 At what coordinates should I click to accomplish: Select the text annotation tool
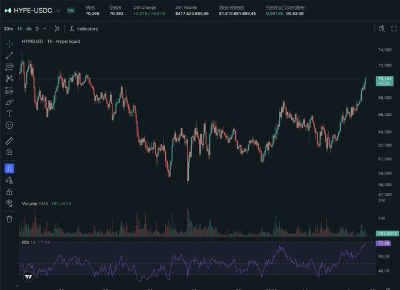point(9,114)
